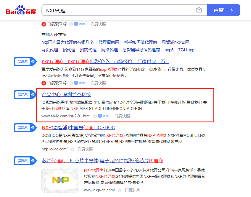Select related search nxp国内最大代理商有哪几个
The width and height of the screenshot is (251, 197).
pos(67,42)
